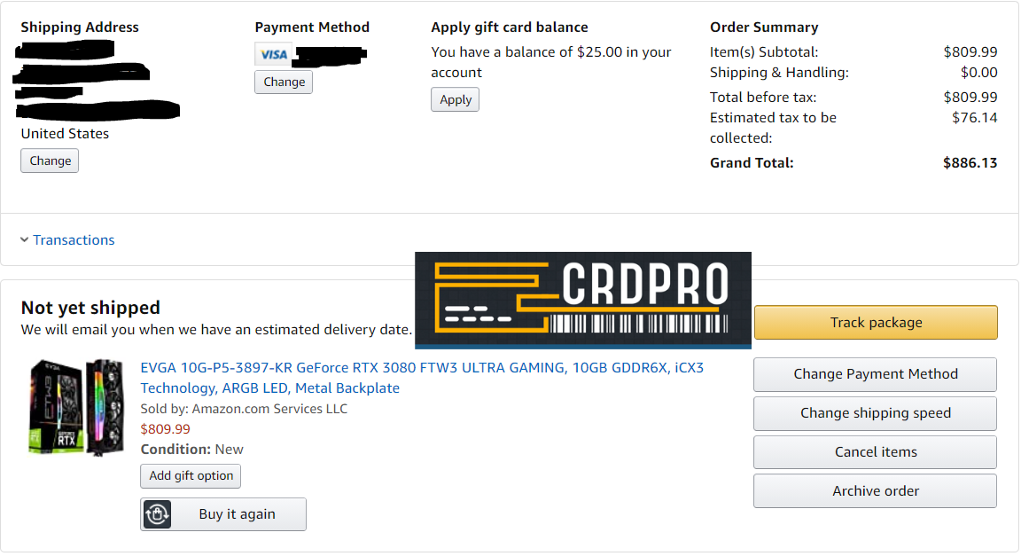Click the Track package button
1021x556 pixels.
[x=876, y=323]
